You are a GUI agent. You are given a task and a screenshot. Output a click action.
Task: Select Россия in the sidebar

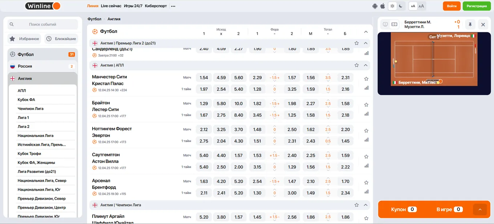[x=43, y=66]
